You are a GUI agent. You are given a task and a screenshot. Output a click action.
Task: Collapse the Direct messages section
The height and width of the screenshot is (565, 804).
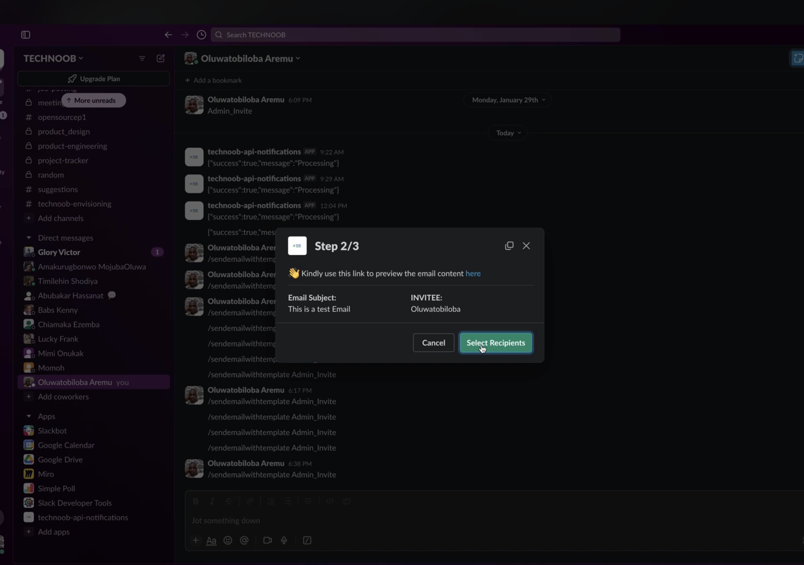coord(28,238)
